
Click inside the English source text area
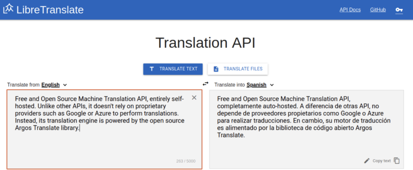(x=104, y=129)
